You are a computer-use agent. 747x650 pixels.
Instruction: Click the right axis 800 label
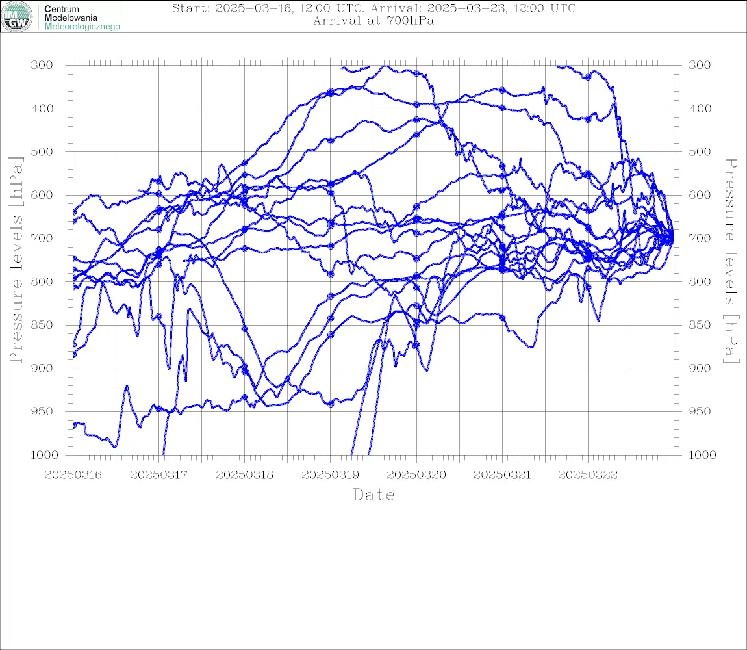(x=700, y=281)
